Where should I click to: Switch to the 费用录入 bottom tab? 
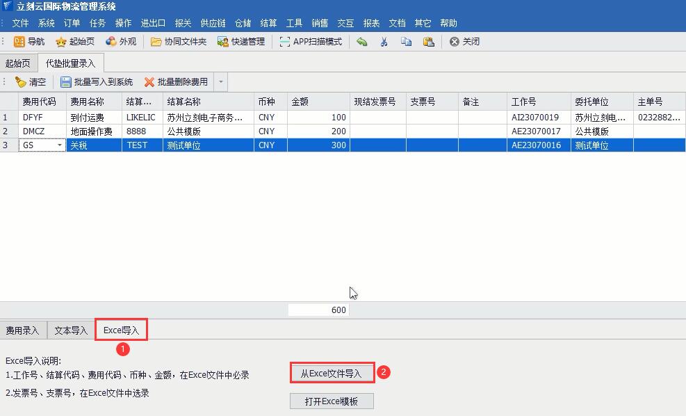[22, 330]
